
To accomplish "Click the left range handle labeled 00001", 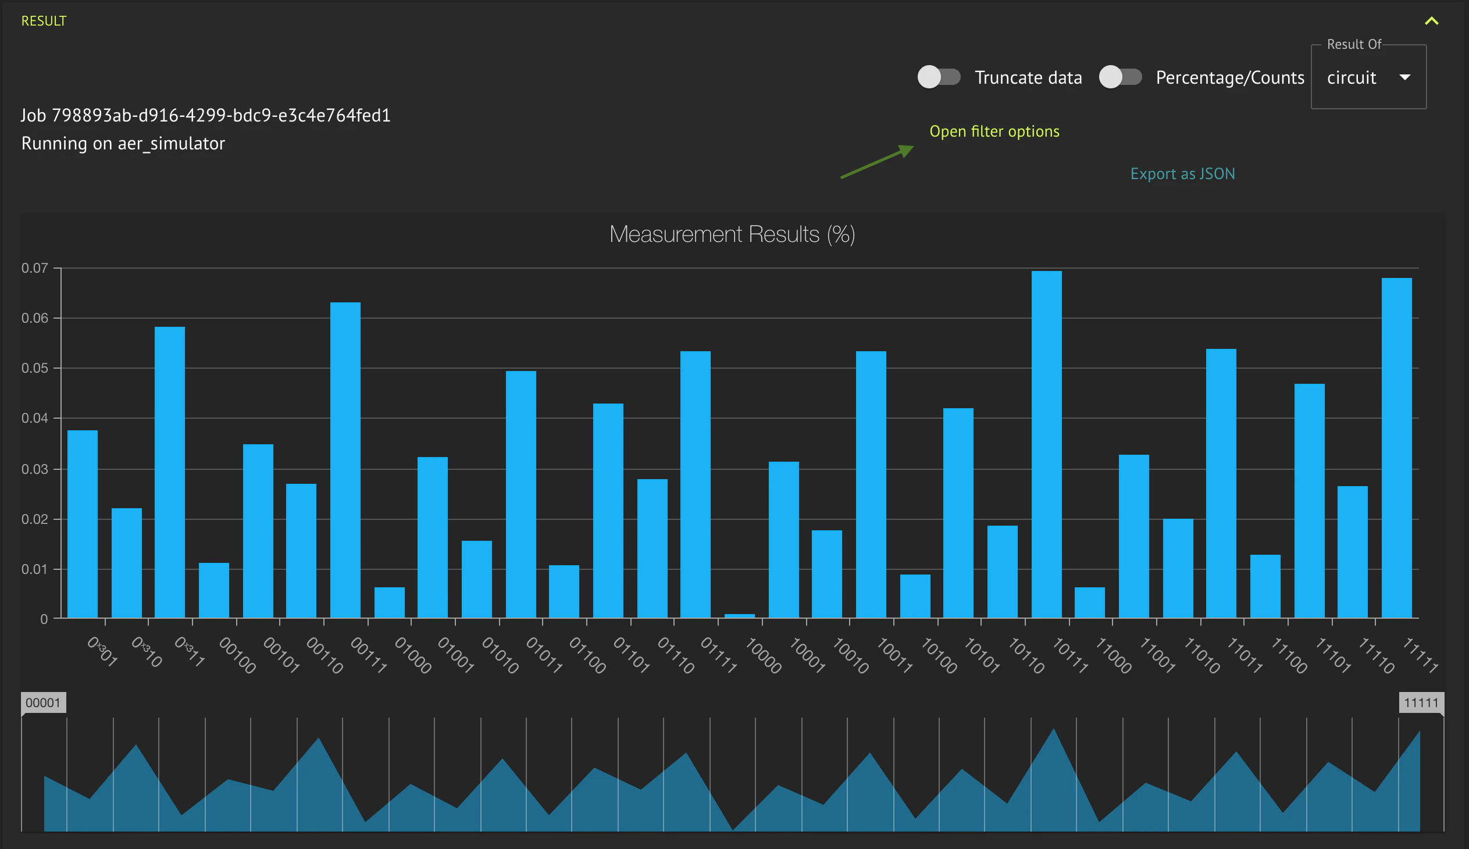I will click(x=43, y=702).
